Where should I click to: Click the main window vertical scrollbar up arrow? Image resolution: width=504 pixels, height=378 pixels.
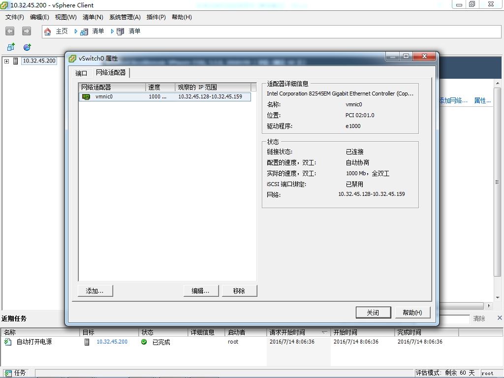[498, 83]
